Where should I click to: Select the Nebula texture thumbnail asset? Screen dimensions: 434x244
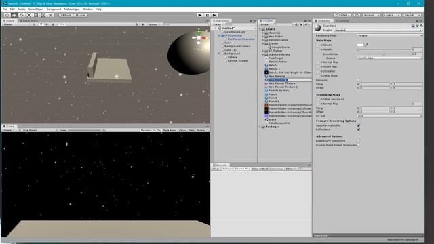pos(267,73)
